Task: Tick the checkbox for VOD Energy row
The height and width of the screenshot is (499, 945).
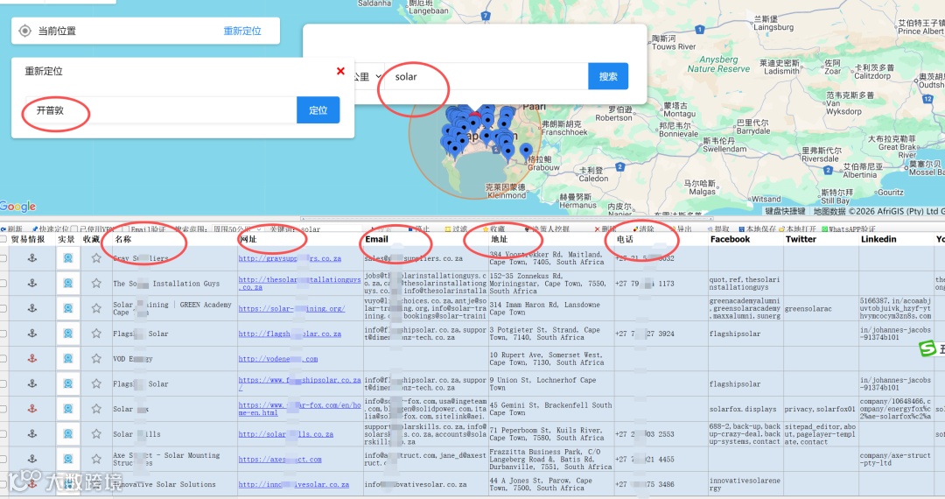Action: tap(3, 359)
